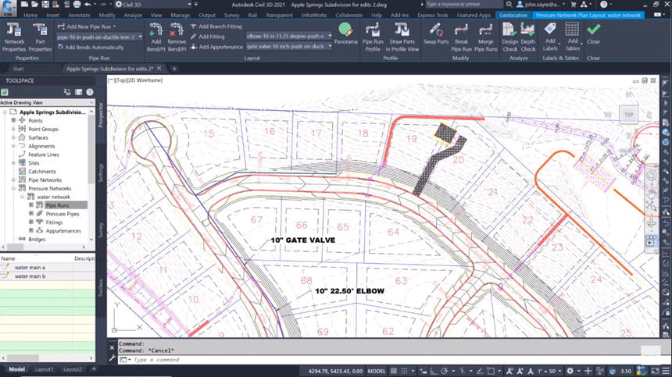Click Add Fitting in Layout panel
Image resolution: width=672 pixels, height=377 pixels.
(207, 37)
